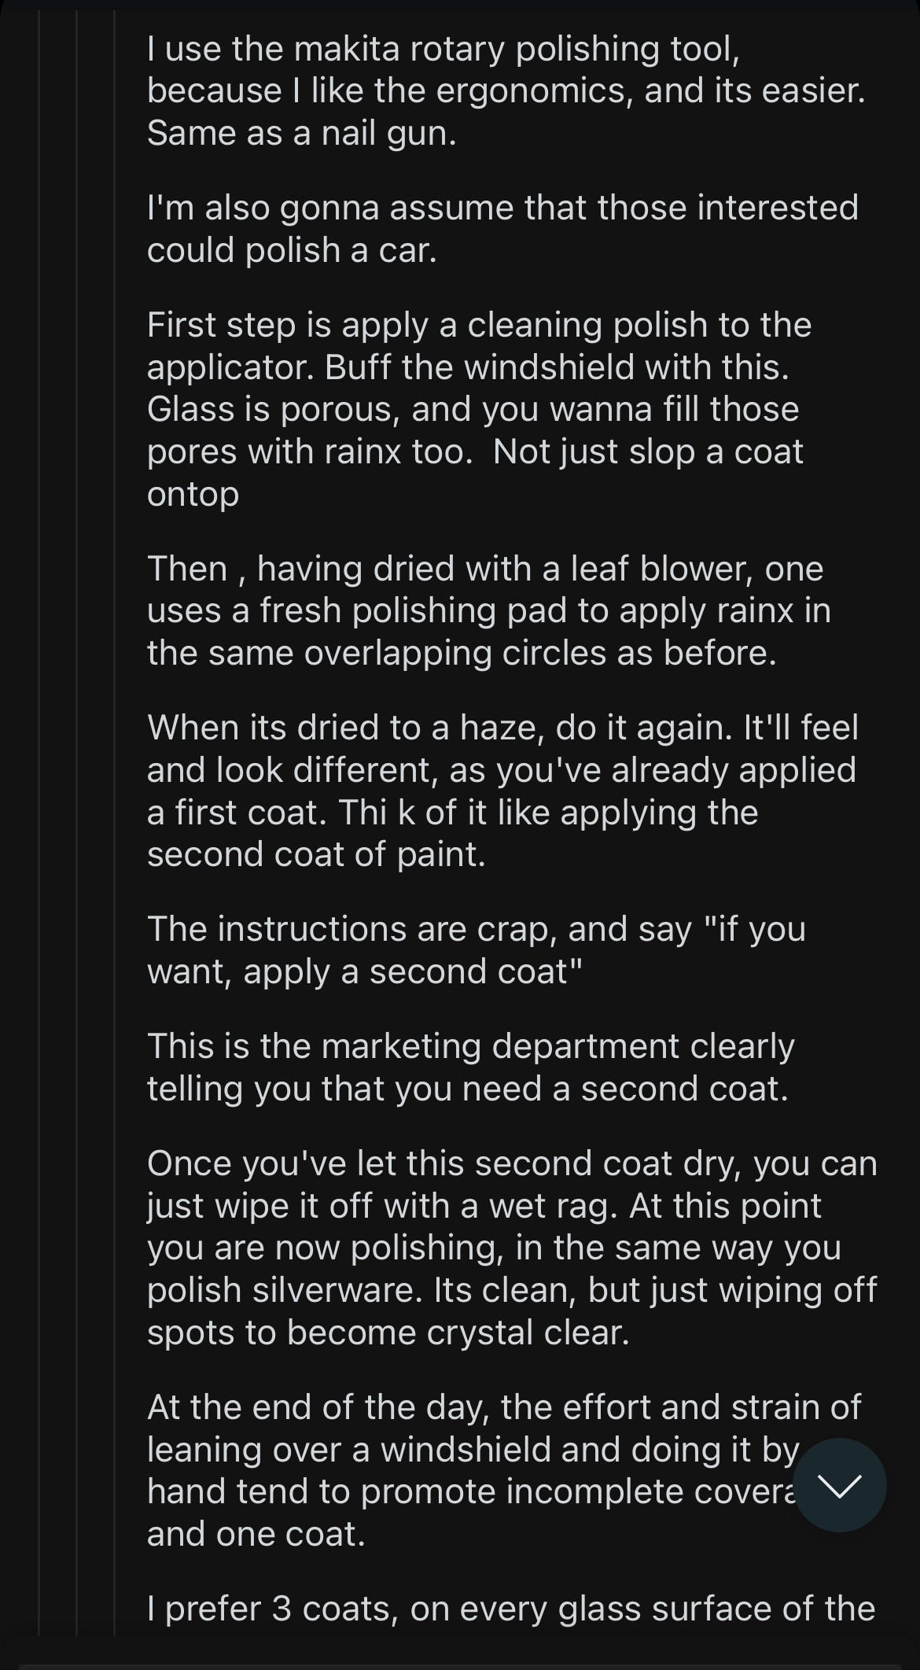Tap the 'same overlapping circles as before' line
This screenshot has height=1670, width=920.
[462, 653]
